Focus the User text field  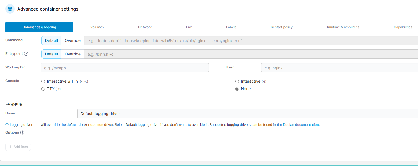coord(339,68)
